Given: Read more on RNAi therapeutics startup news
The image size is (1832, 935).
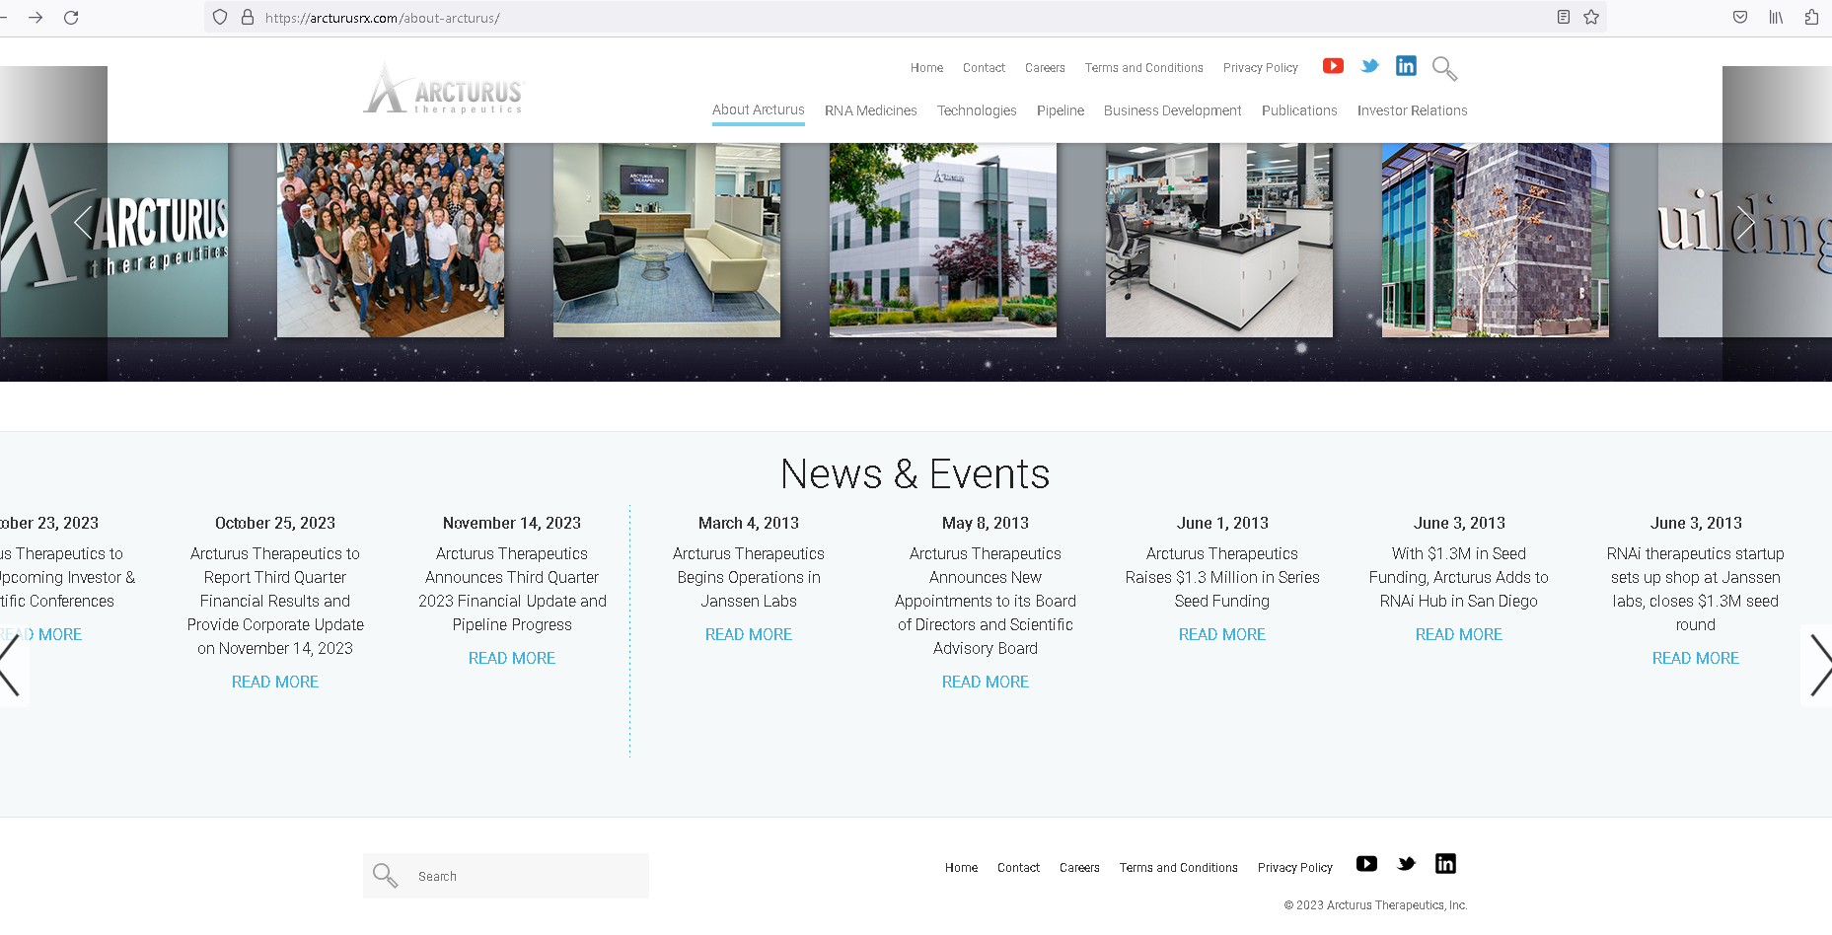Looking at the screenshot, I should (x=1696, y=658).
